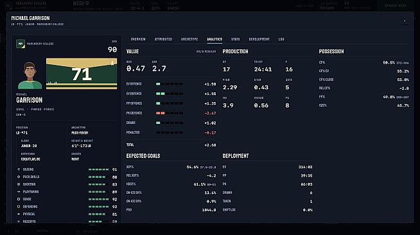Click the -4.2 value in Expected Goals
The height and width of the screenshot is (235, 420).
(x=211, y=176)
